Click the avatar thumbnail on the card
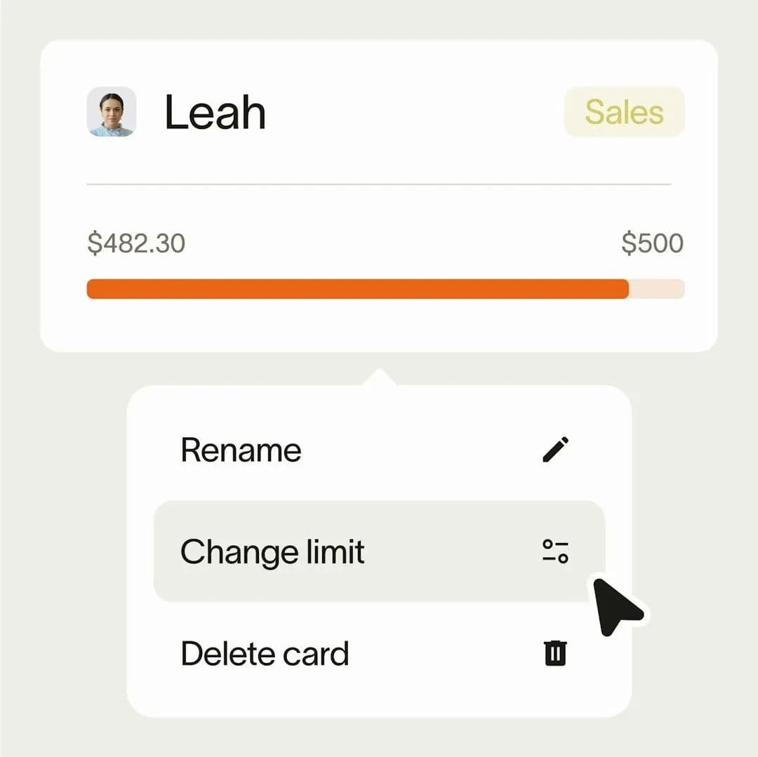The width and height of the screenshot is (758, 757). click(x=112, y=112)
